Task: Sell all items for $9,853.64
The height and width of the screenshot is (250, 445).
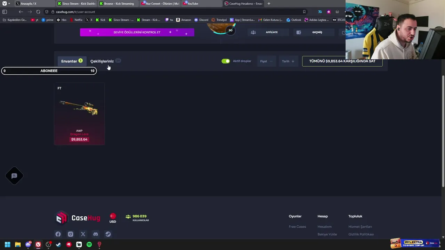Action: pyautogui.click(x=342, y=61)
